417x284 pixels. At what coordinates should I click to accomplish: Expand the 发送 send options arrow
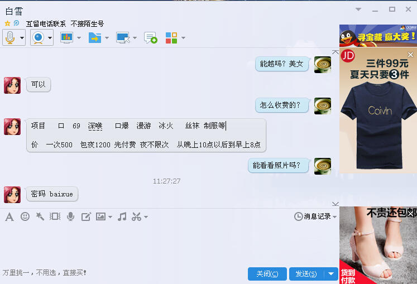point(331,273)
